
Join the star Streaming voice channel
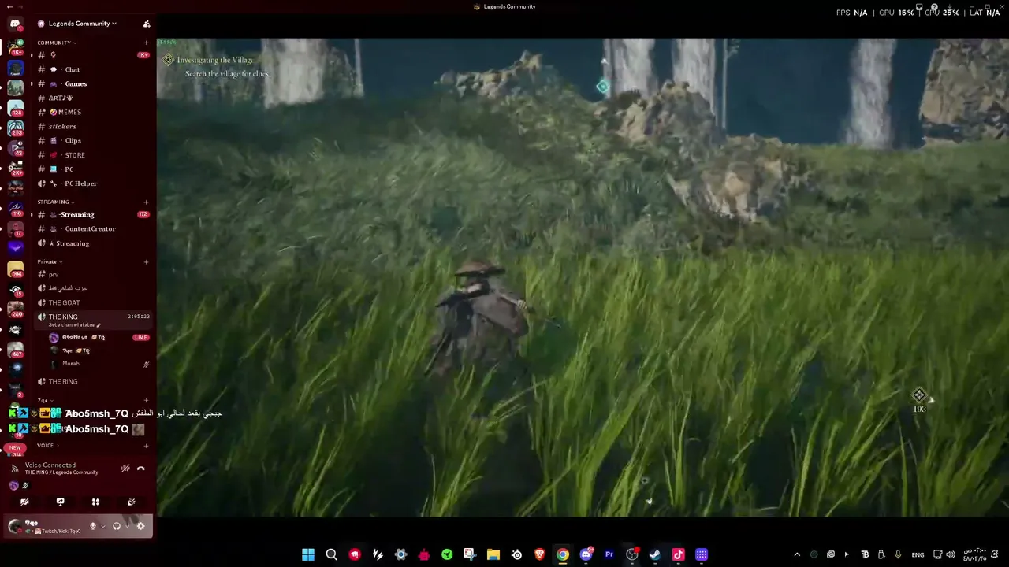coord(93,243)
